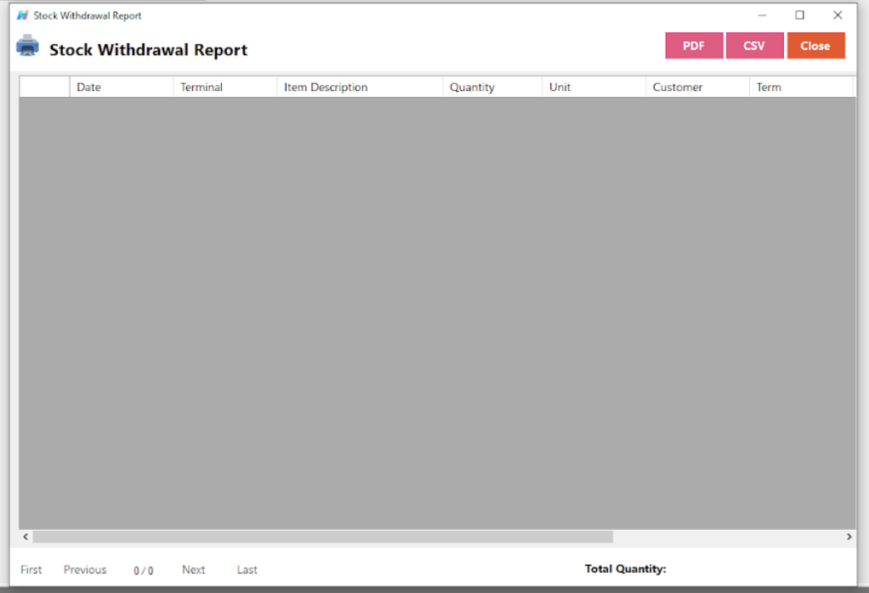Click the orange Close button

(x=815, y=45)
